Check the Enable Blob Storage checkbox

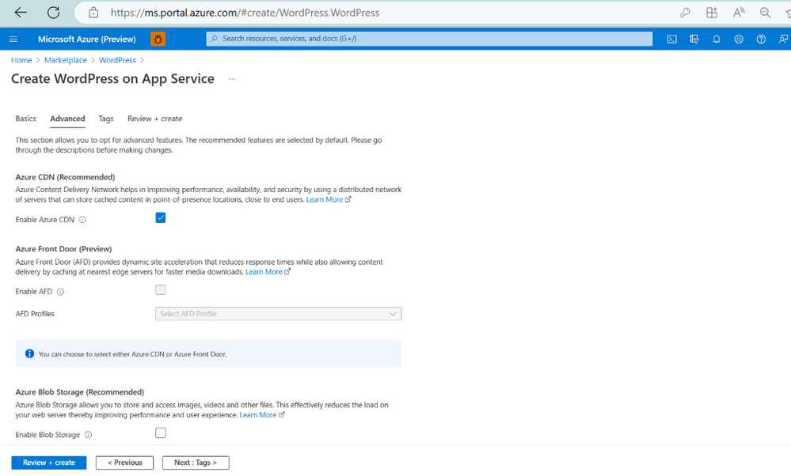(x=161, y=433)
